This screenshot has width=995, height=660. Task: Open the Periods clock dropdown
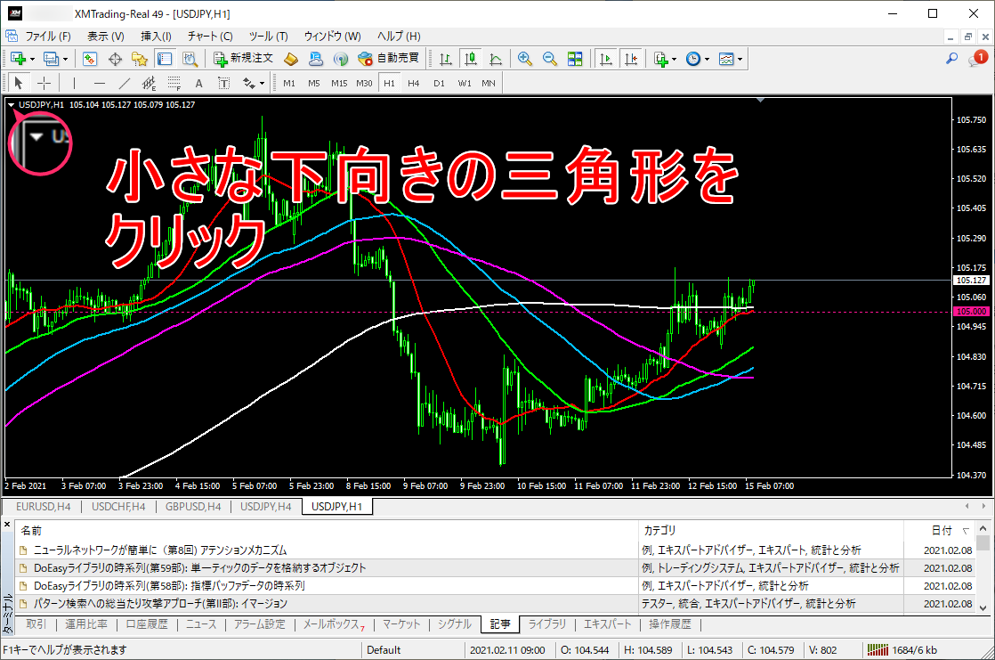click(698, 59)
